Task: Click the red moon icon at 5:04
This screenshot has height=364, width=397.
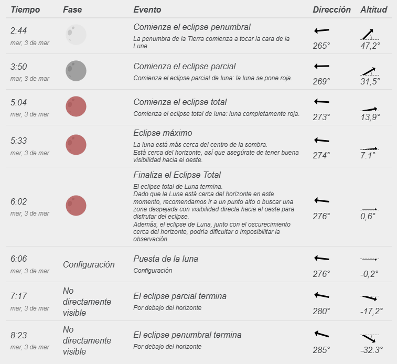Action: 76,106
